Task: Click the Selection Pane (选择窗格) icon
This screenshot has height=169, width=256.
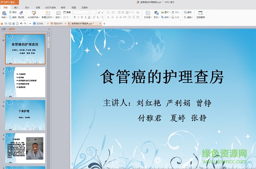Action: pyautogui.click(x=200, y=13)
